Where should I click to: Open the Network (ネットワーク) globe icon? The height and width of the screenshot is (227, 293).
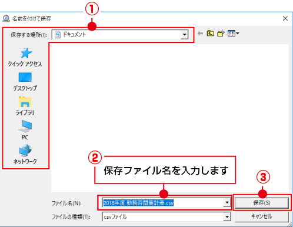coord(25,151)
